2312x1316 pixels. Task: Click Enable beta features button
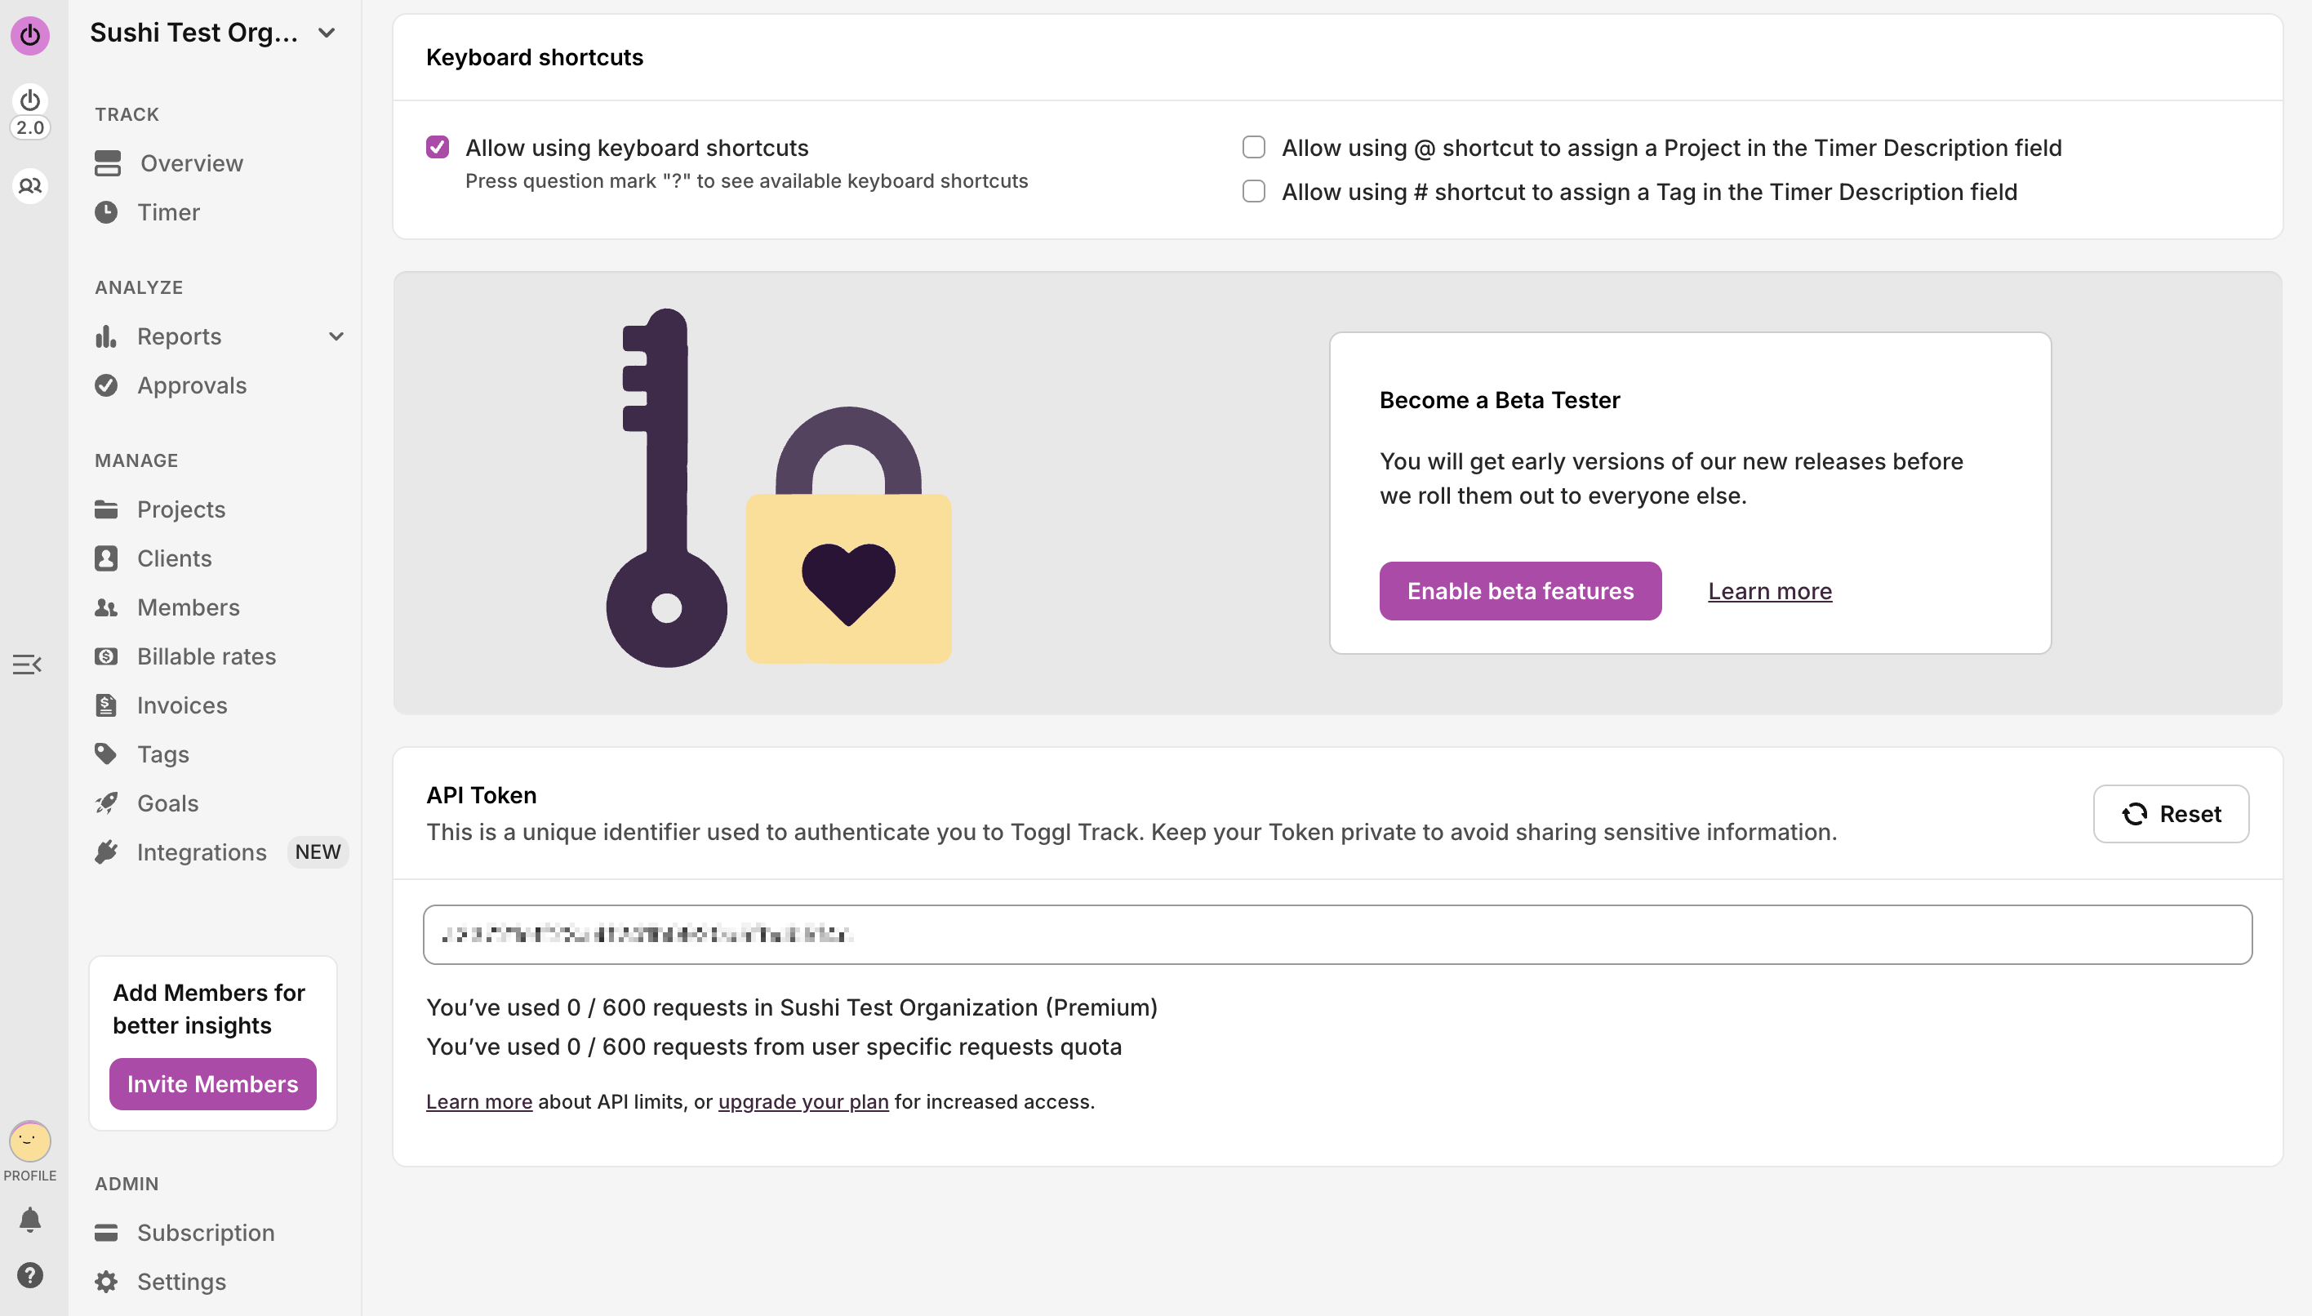pos(1520,591)
